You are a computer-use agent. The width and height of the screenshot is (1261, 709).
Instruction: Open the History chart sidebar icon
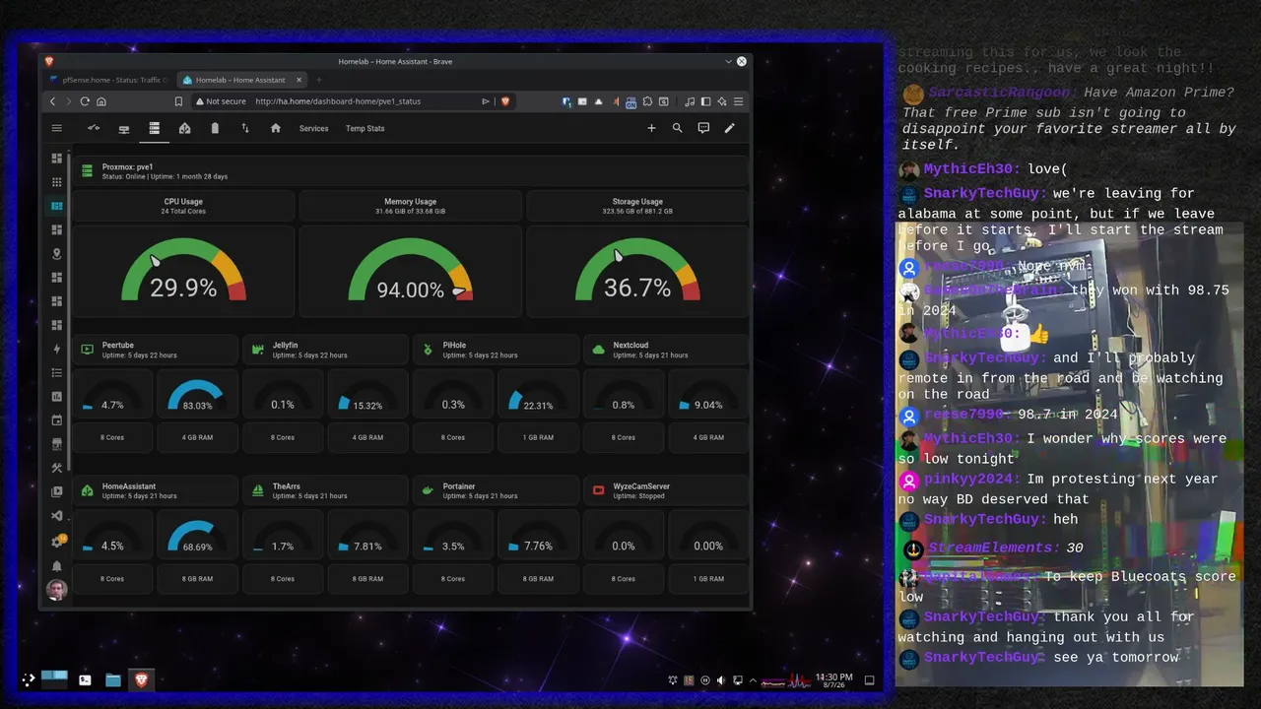click(x=56, y=396)
